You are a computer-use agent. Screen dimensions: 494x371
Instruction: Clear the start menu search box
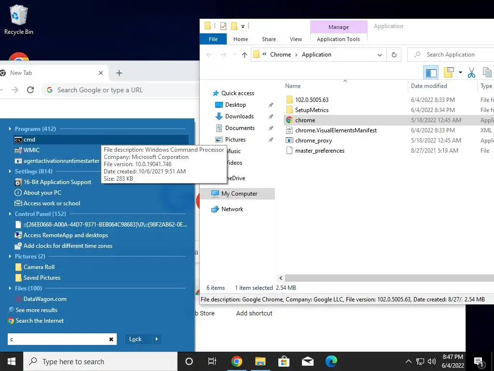pyautogui.click(x=111, y=340)
